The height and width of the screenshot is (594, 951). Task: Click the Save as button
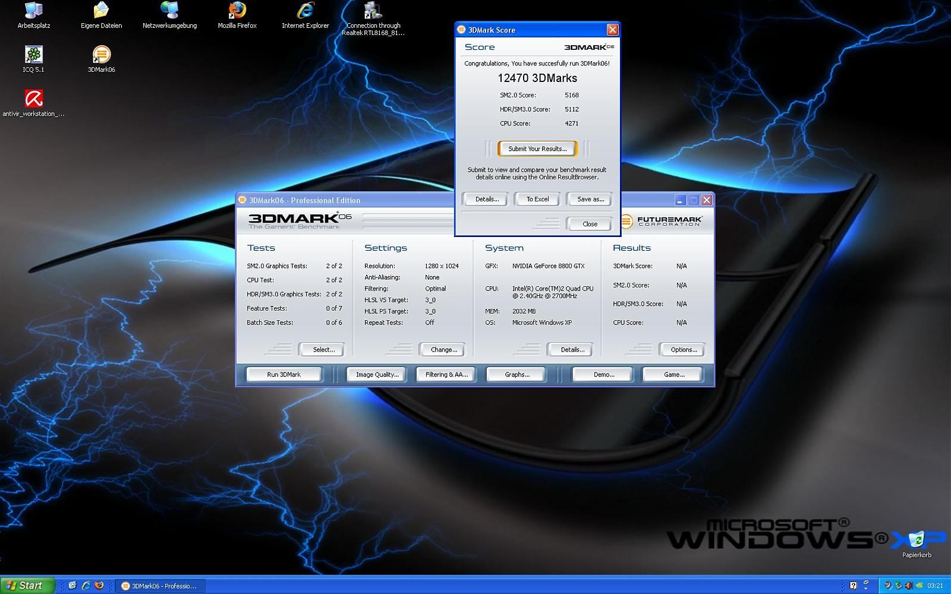(590, 199)
